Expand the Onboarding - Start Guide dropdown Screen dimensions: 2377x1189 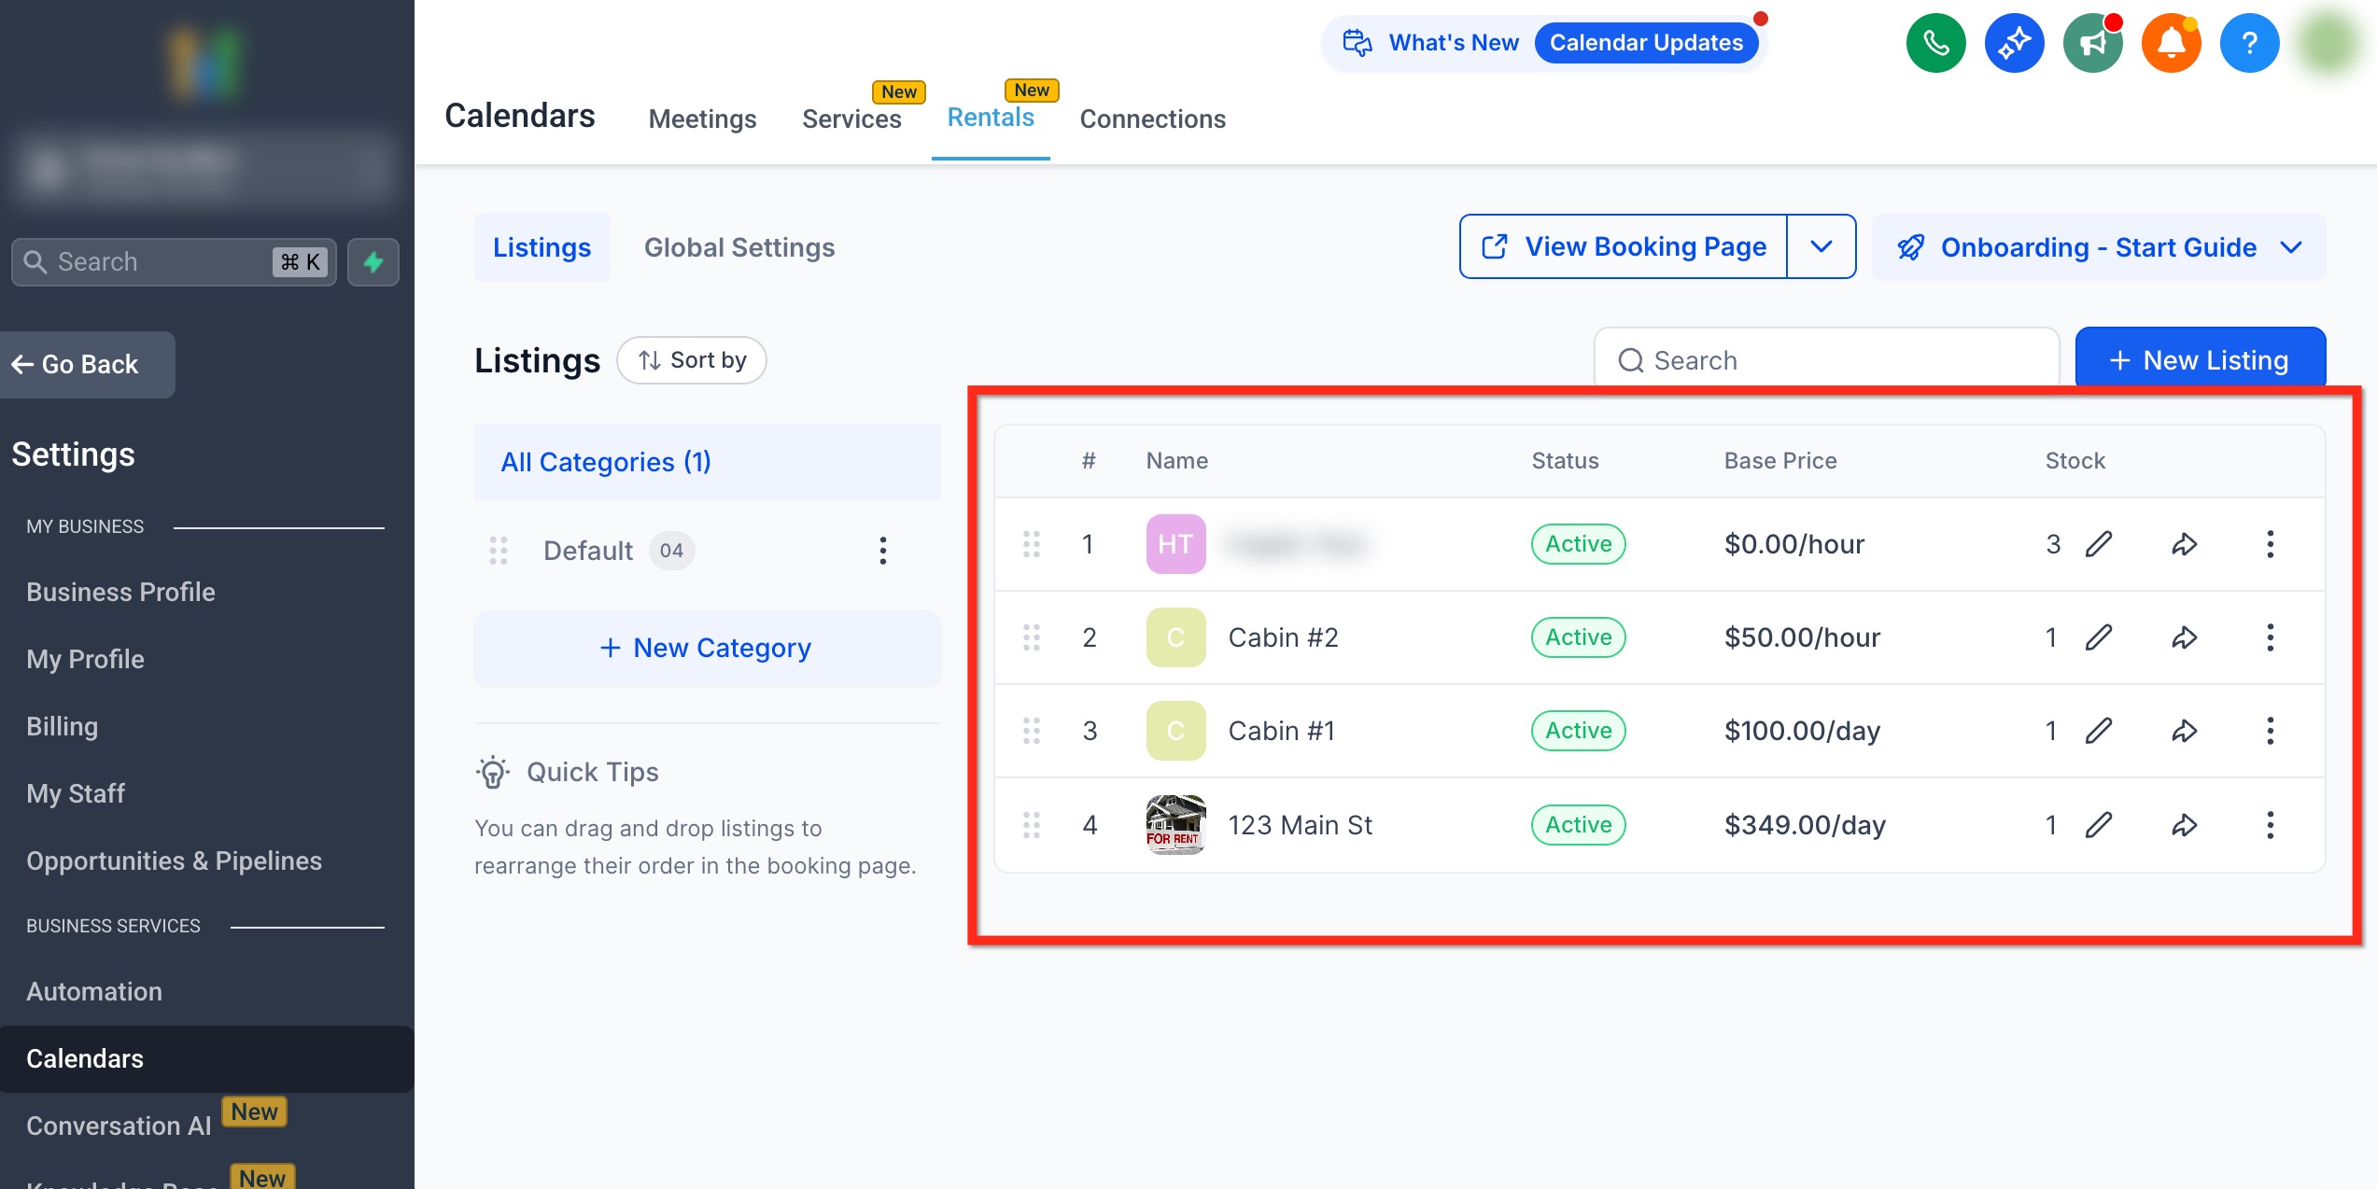click(2290, 247)
